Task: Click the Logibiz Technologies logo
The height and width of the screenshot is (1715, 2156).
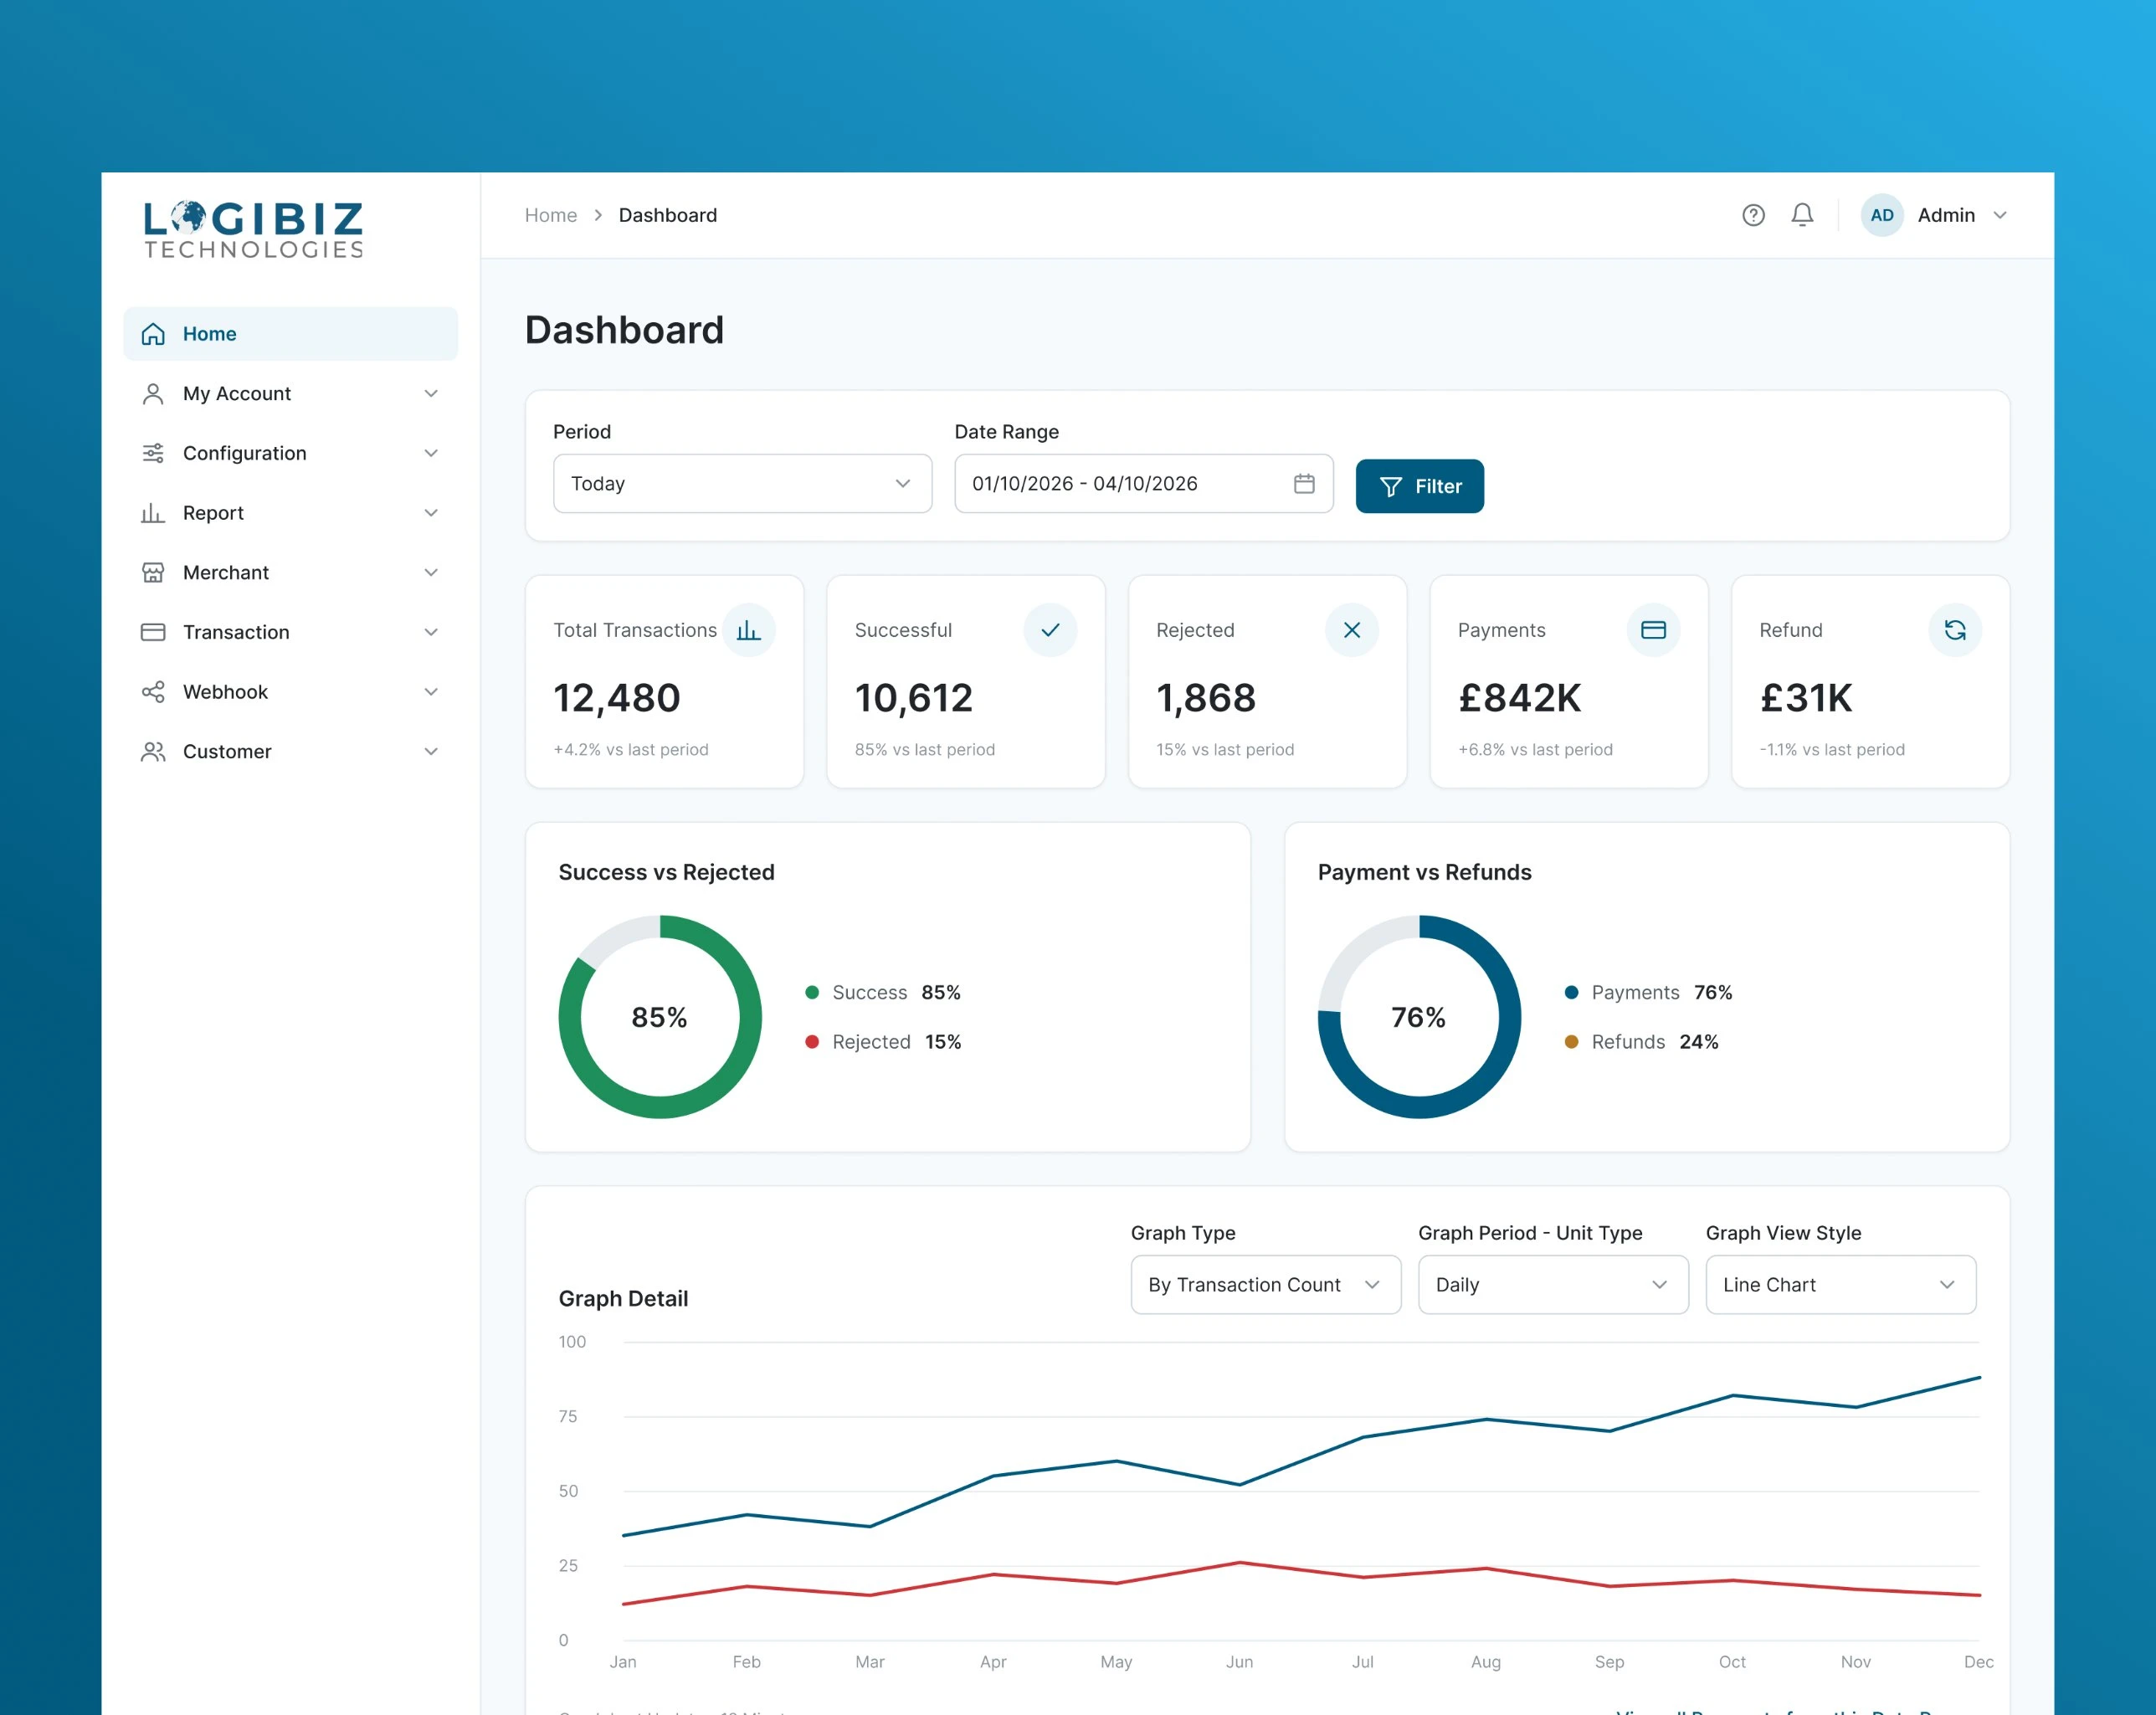Action: click(254, 229)
